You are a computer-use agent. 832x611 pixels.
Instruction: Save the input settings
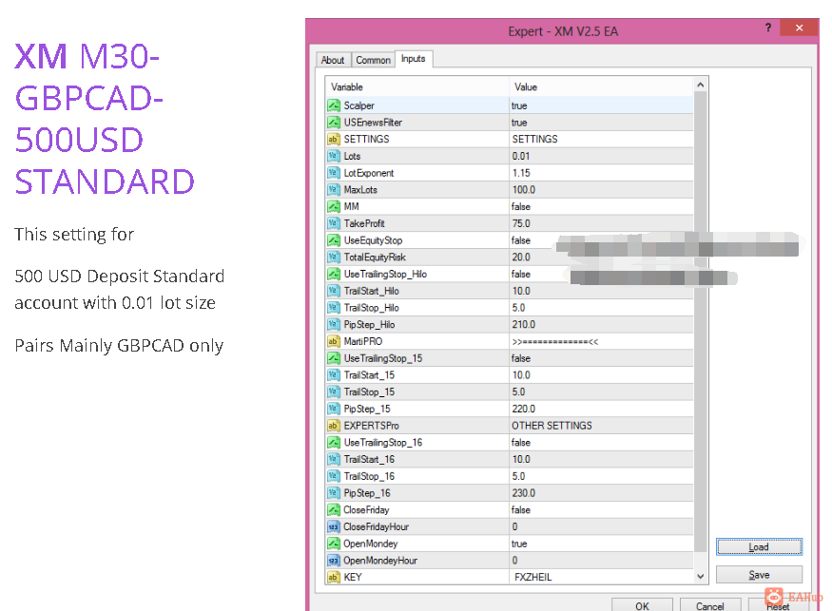tap(759, 575)
